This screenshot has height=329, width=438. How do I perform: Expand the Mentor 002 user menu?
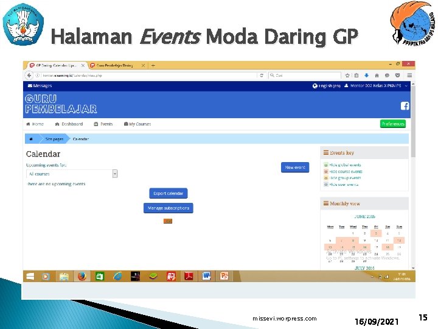point(376,86)
